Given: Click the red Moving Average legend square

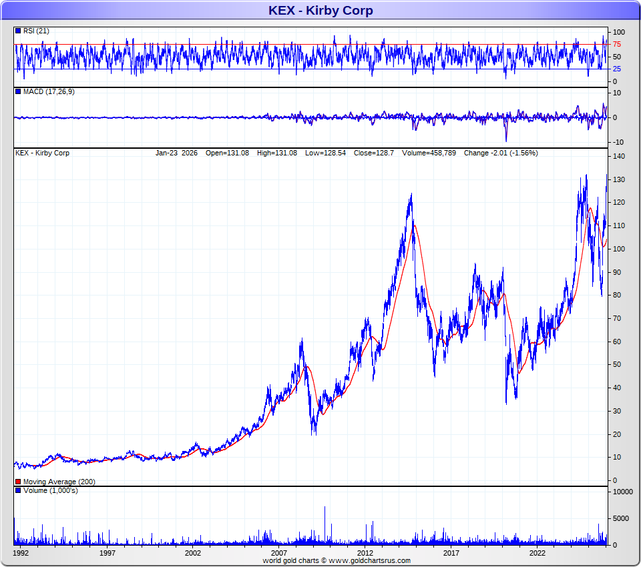Looking at the screenshot, I should (18, 482).
